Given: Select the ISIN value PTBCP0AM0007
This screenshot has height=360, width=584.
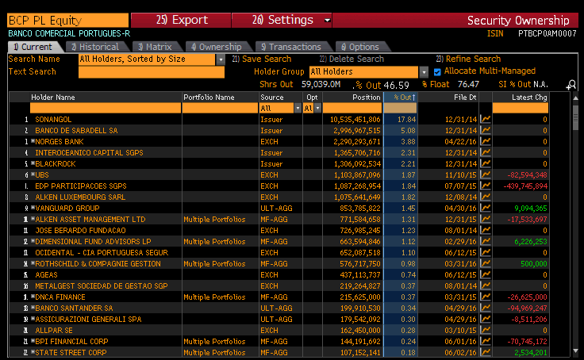Looking at the screenshot, I should click(x=547, y=33).
